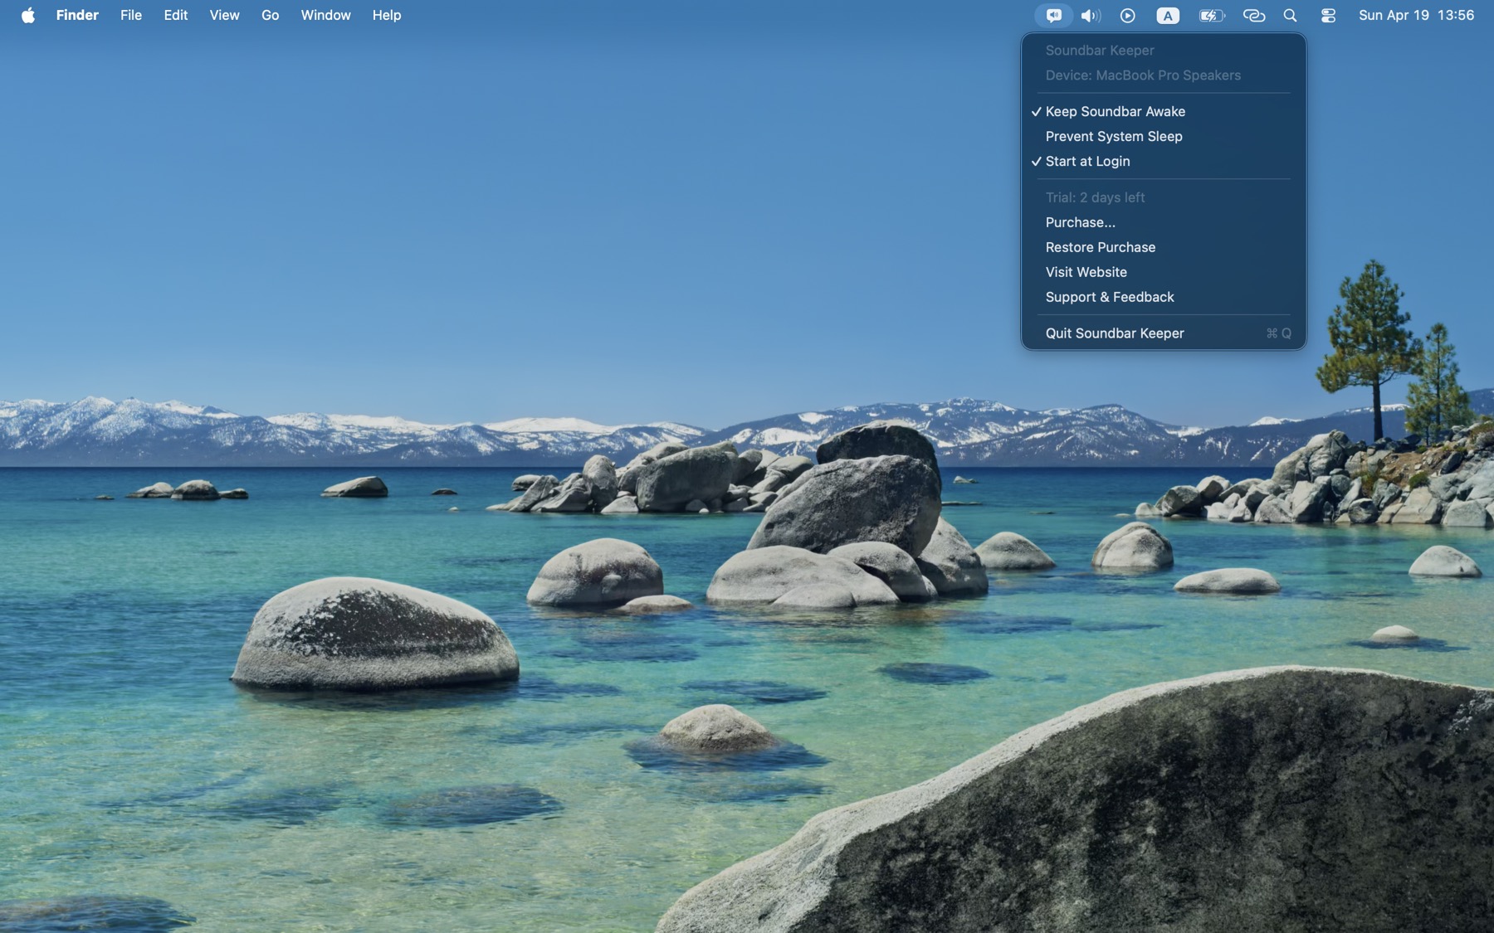
Task: Open the View menu
Action: coord(224,15)
